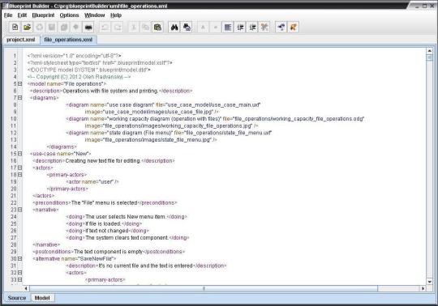The height and width of the screenshot is (306, 438).
Task: Collapse the diagrams element at line 7
Action: [19, 97]
